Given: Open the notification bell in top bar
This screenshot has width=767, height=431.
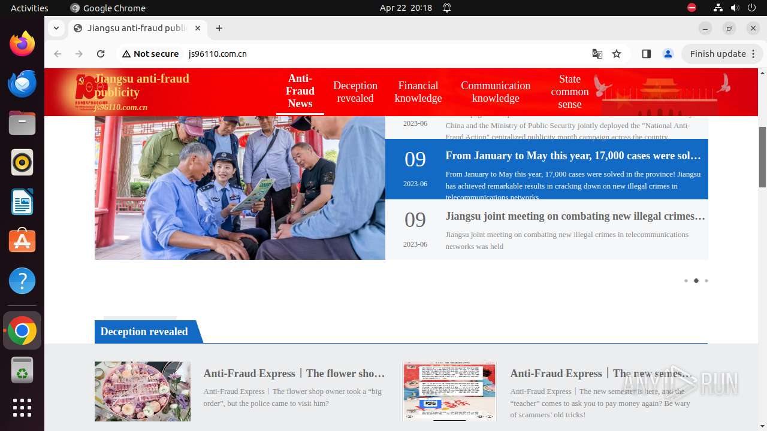Looking at the screenshot, I should (x=447, y=8).
